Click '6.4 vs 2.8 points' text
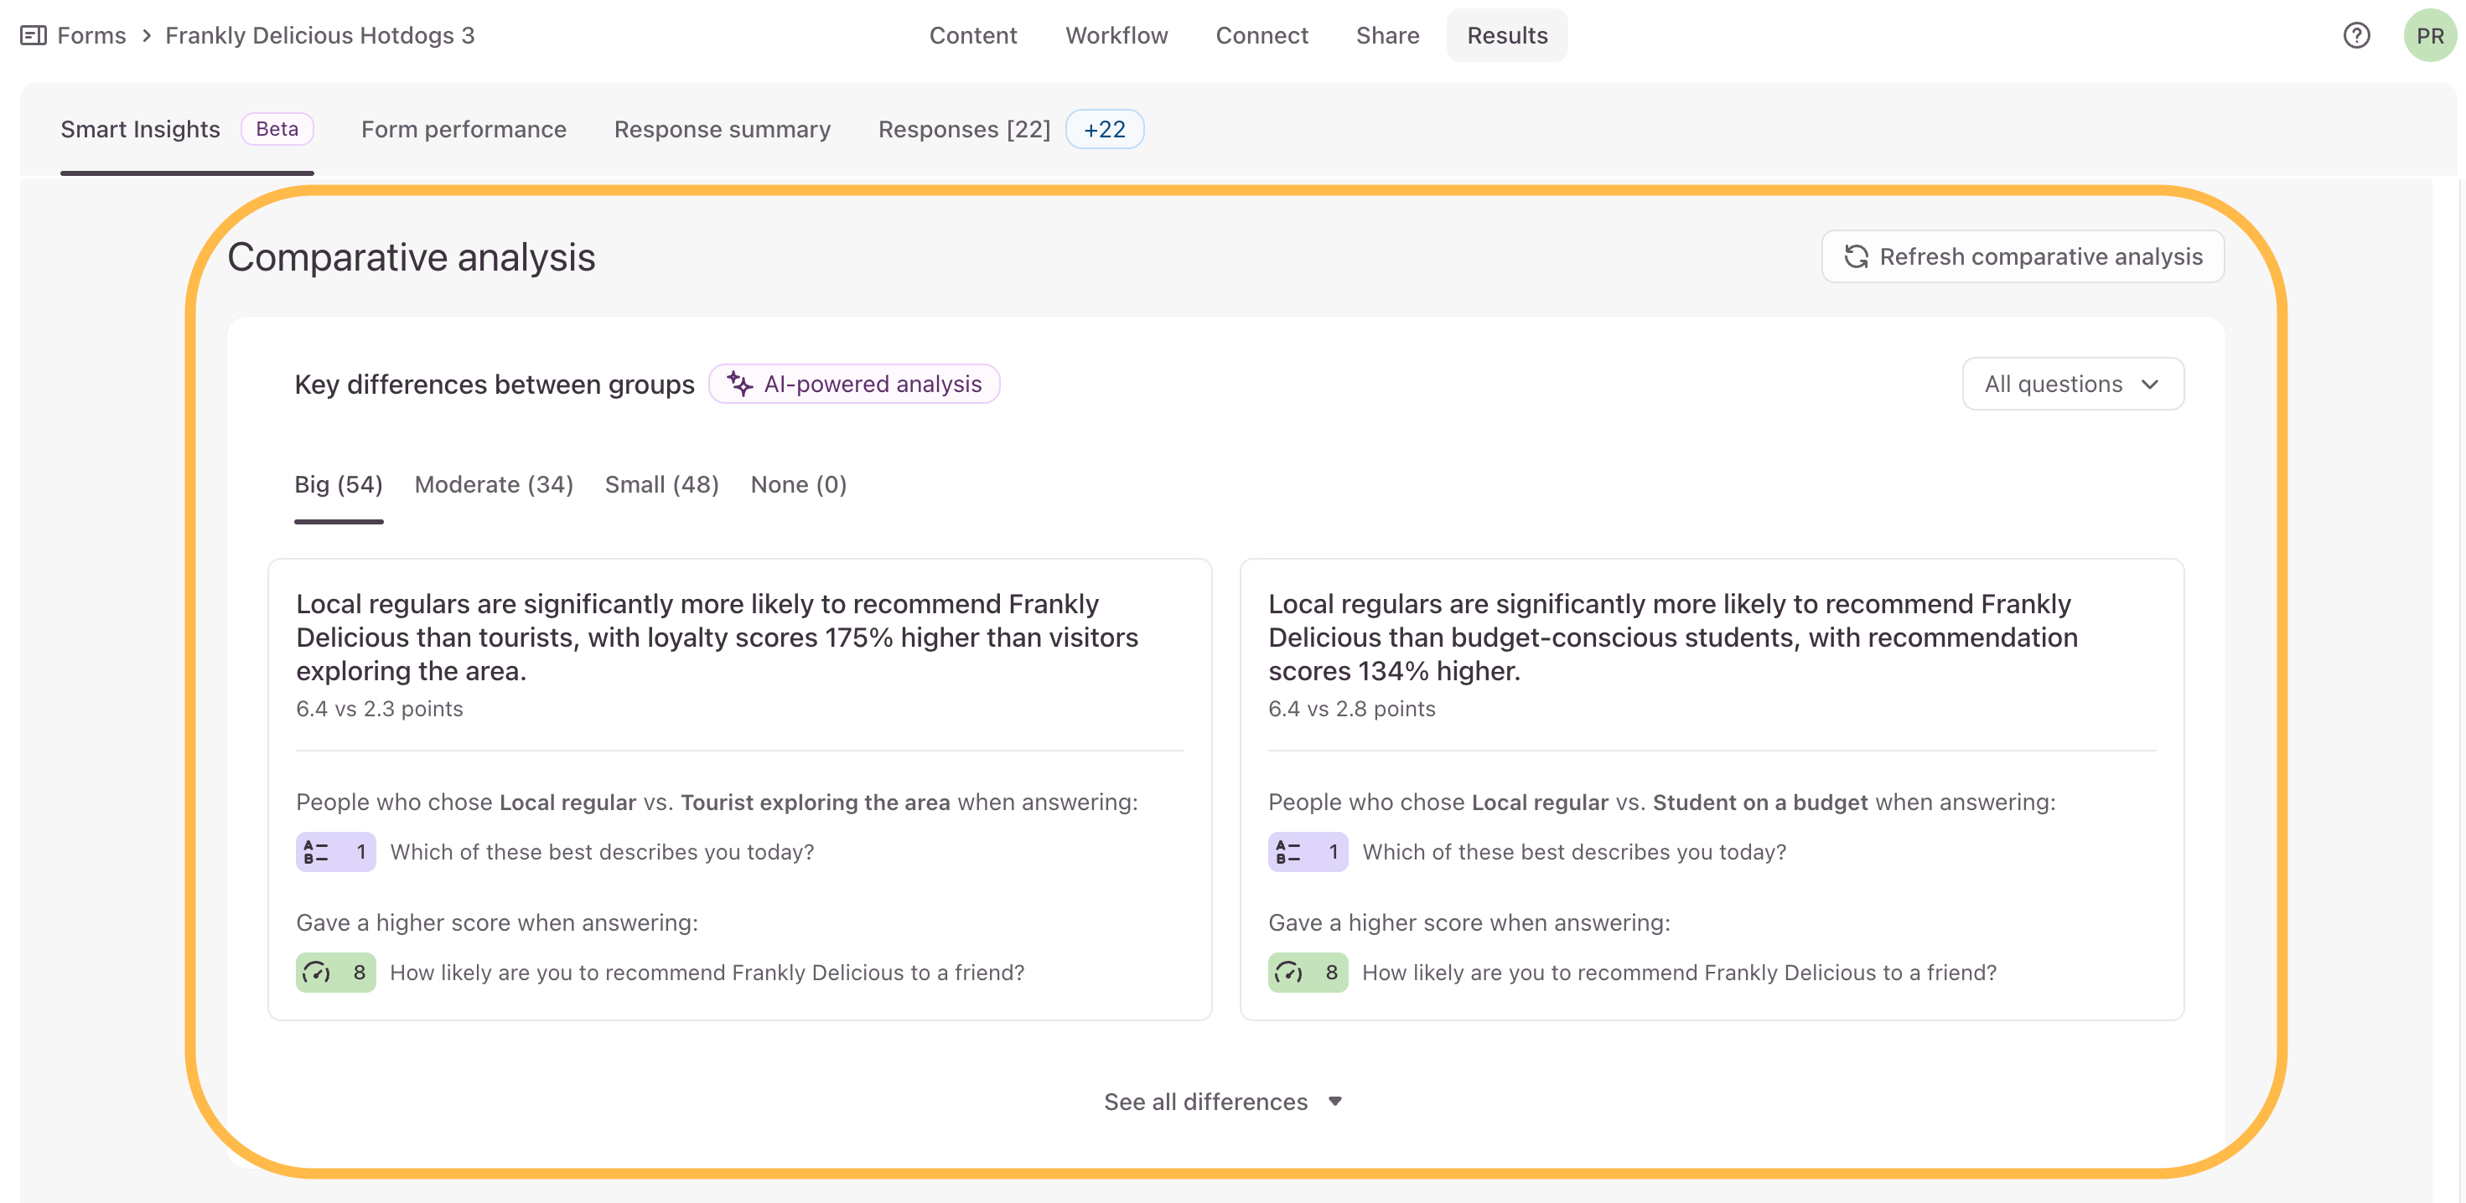 tap(1352, 710)
